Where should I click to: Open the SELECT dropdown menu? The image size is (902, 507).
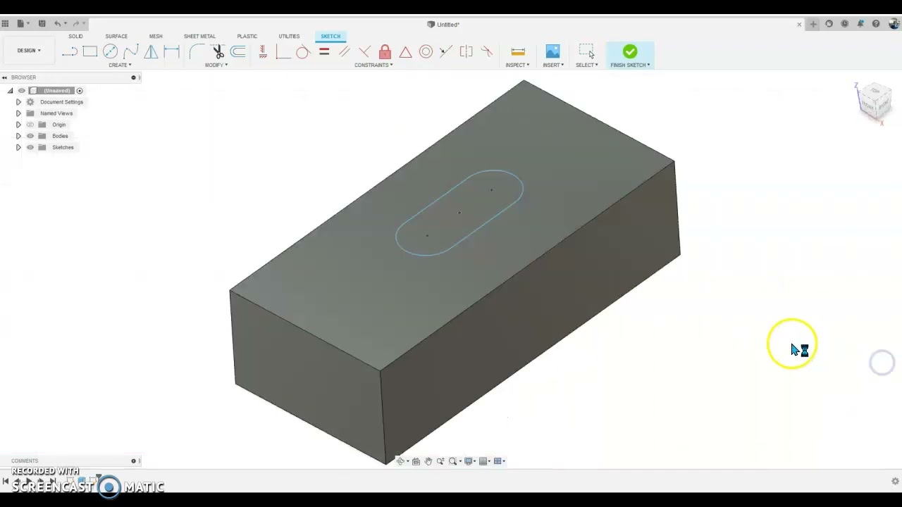click(x=586, y=65)
